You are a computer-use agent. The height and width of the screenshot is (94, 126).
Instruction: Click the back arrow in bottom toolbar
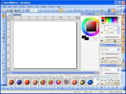[x=4, y=88]
